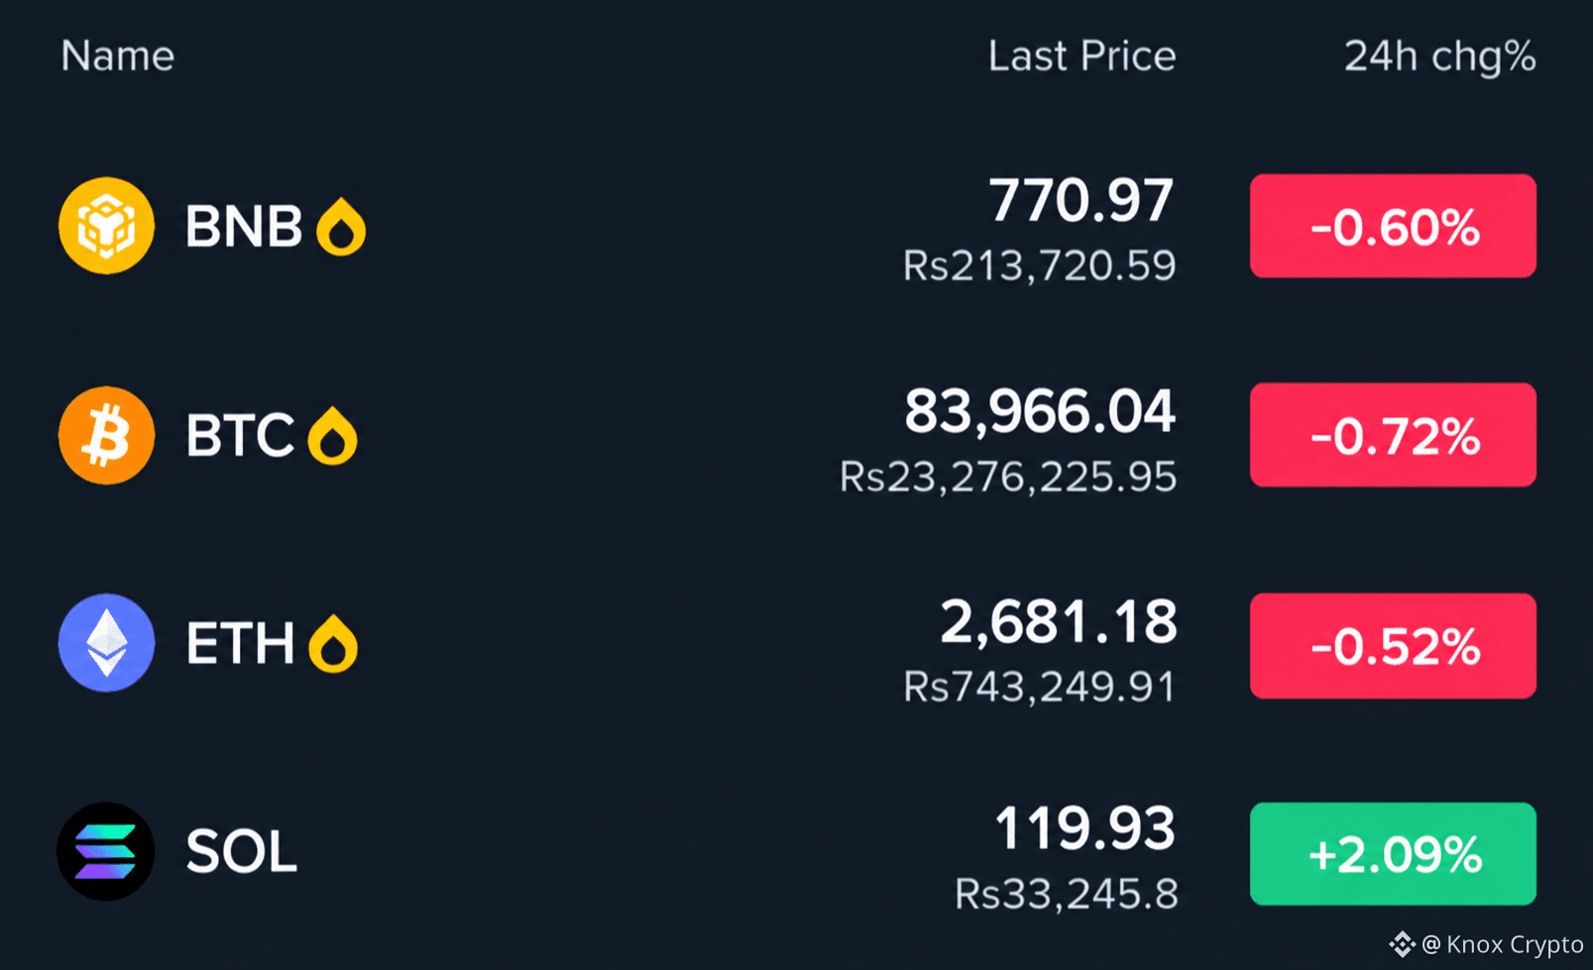The width and height of the screenshot is (1593, 970).
Task: Toggle the ETH -0.52% change badge
Action: click(x=1393, y=646)
